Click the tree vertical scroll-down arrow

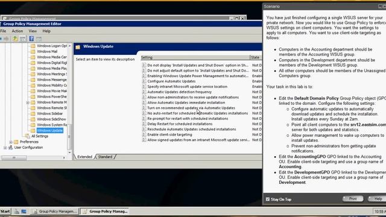point(70,153)
